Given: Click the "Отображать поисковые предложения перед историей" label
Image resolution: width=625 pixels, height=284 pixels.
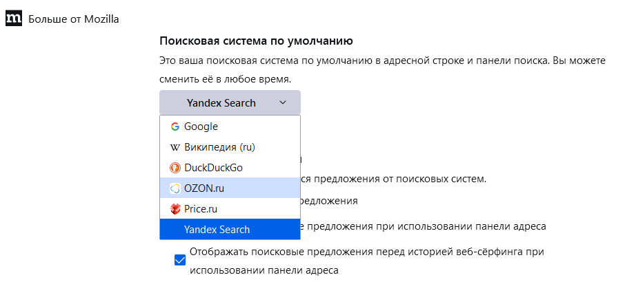Looking at the screenshot, I should pyautogui.click(x=367, y=261).
